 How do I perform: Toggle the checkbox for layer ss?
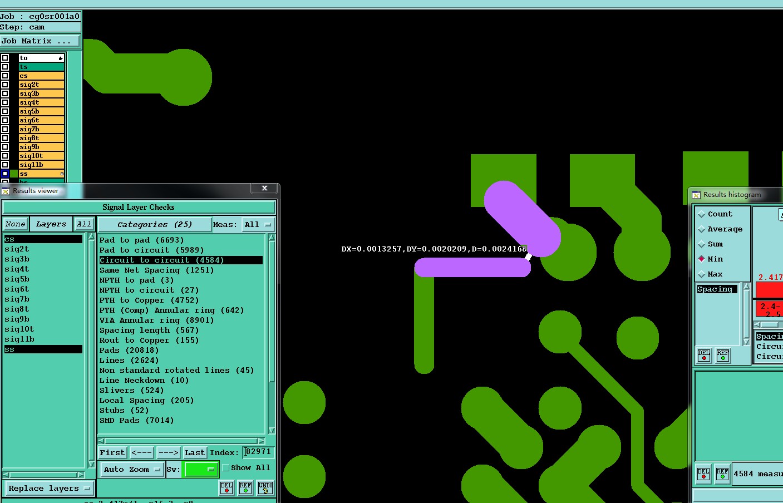(5, 174)
